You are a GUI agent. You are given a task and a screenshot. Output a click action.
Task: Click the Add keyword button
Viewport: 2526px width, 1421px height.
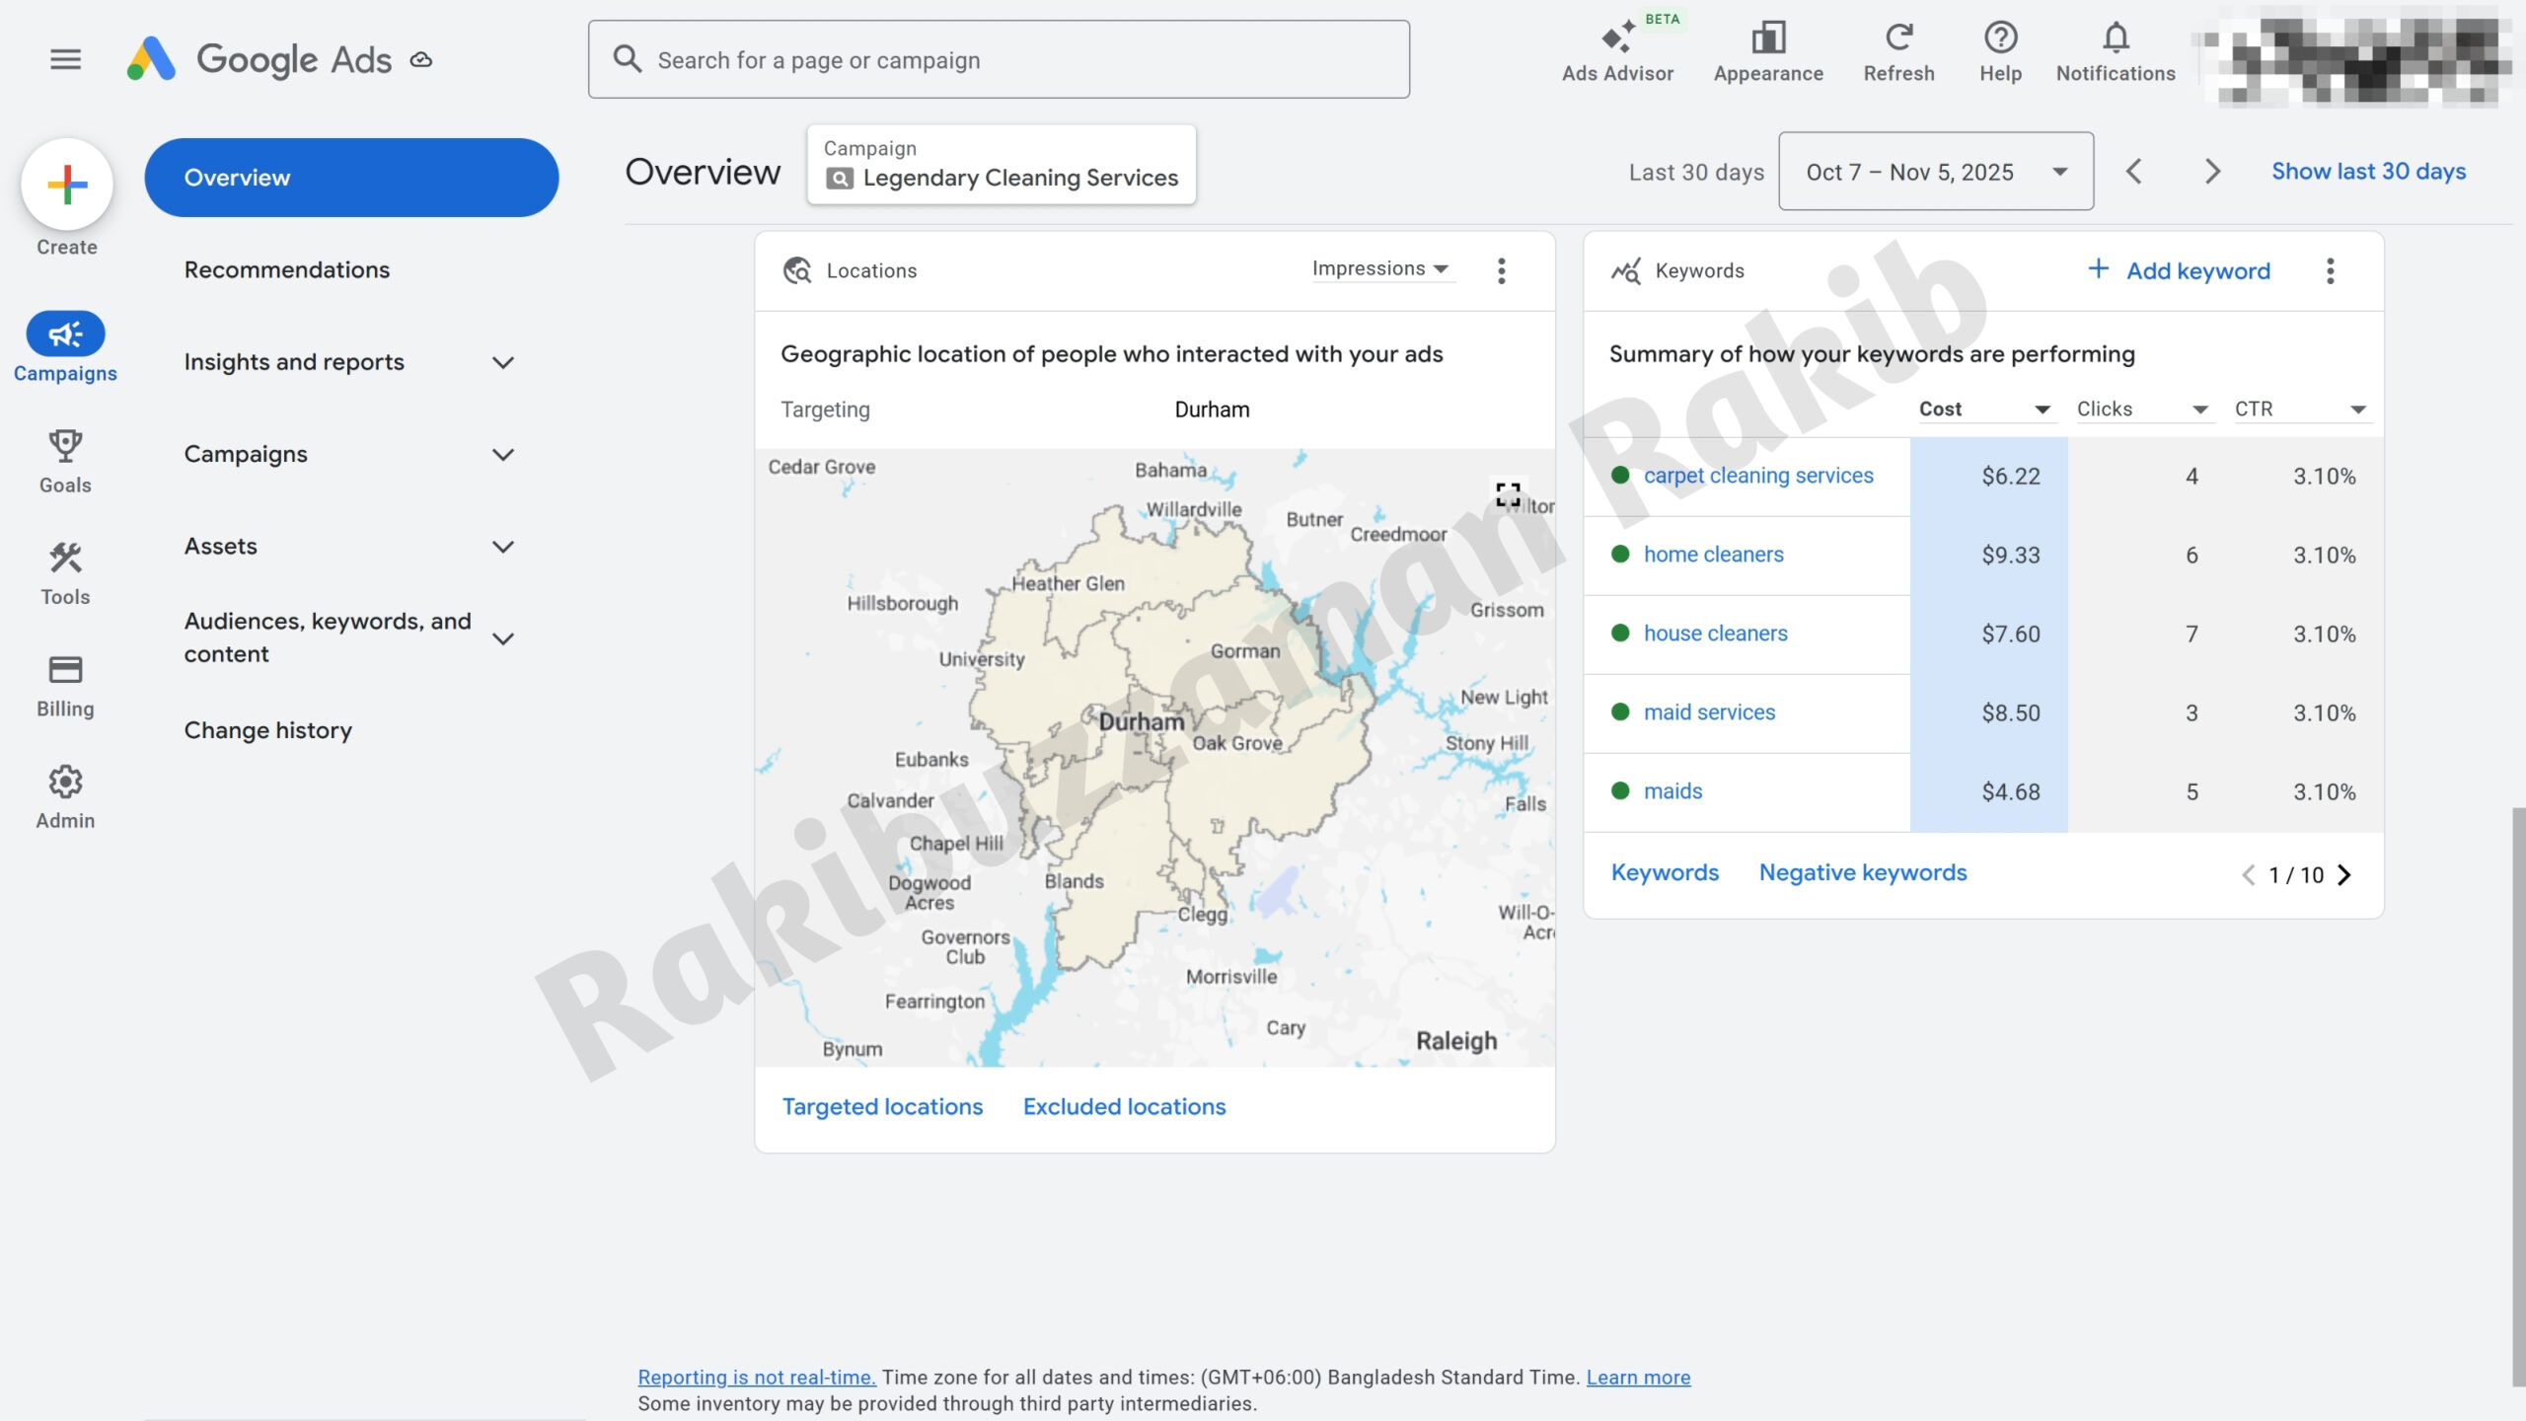[2179, 270]
